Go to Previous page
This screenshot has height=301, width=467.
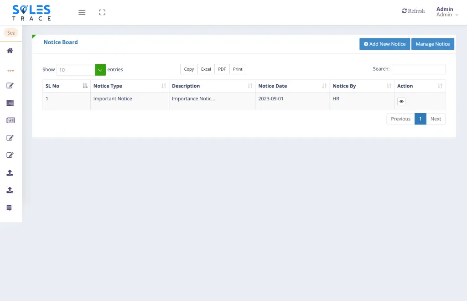400,119
